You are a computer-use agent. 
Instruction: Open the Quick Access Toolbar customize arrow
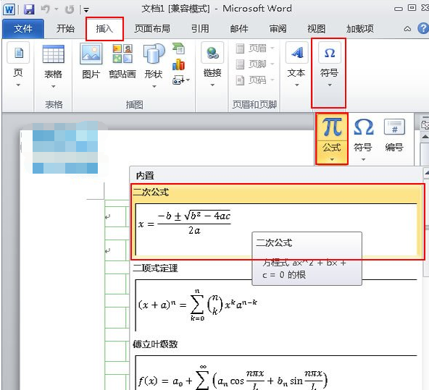coord(86,10)
